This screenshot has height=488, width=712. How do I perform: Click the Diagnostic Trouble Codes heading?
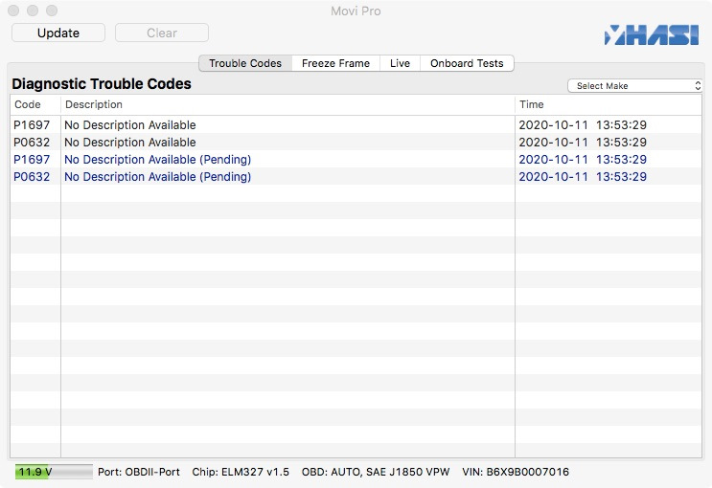(x=102, y=84)
